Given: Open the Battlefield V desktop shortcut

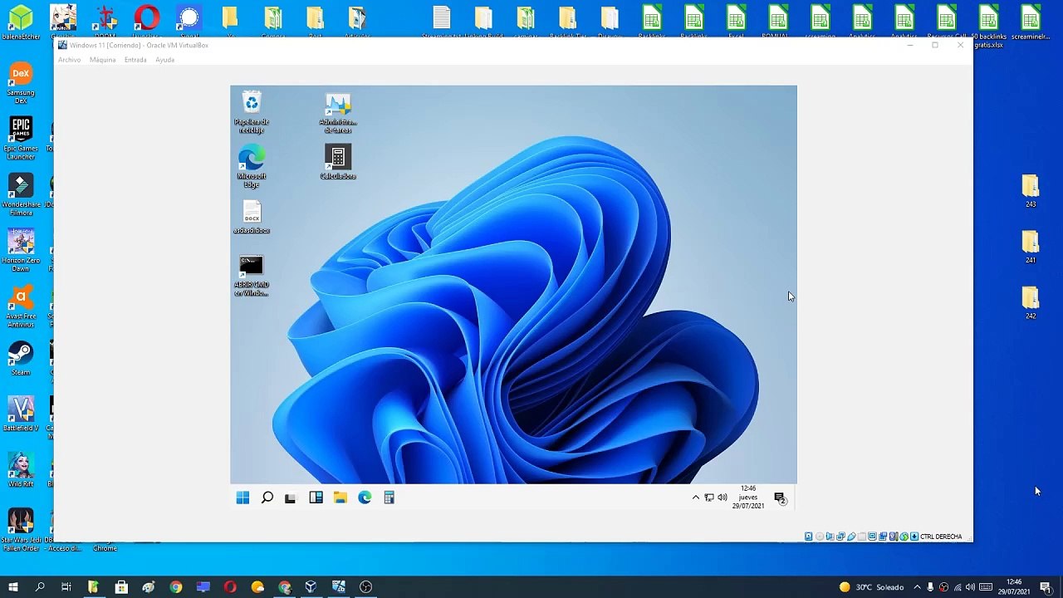Looking at the screenshot, I should [x=21, y=414].
